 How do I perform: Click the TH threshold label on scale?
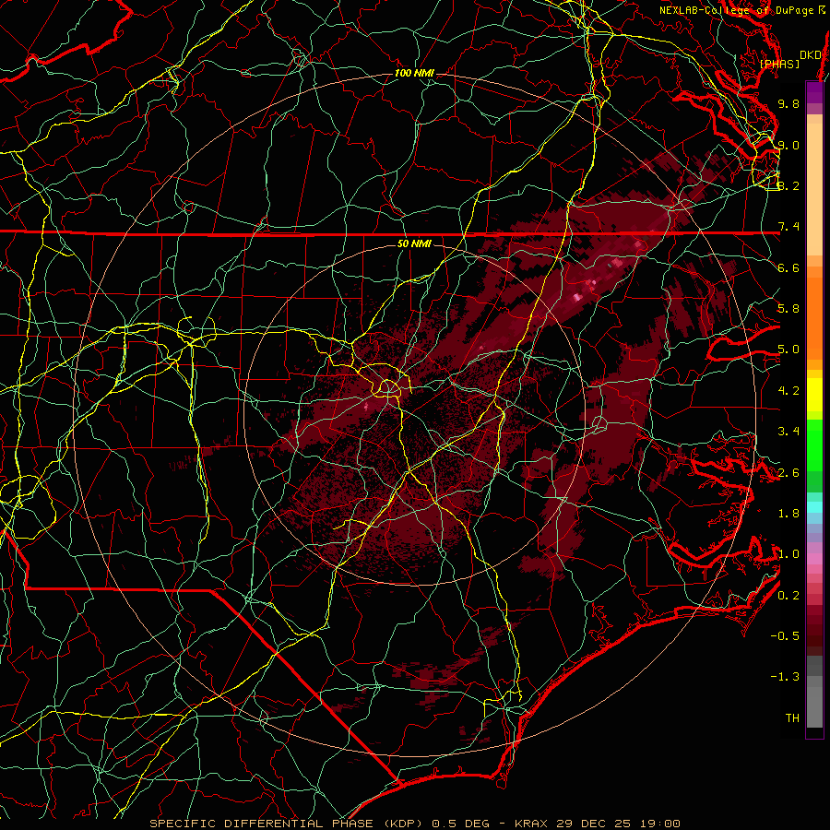coord(792,718)
